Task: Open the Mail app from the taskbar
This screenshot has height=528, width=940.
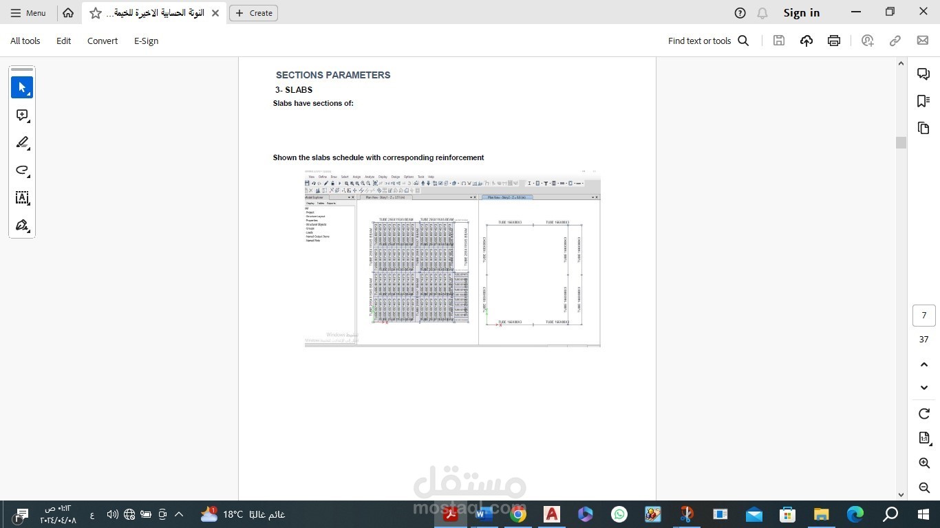Action: (x=754, y=514)
